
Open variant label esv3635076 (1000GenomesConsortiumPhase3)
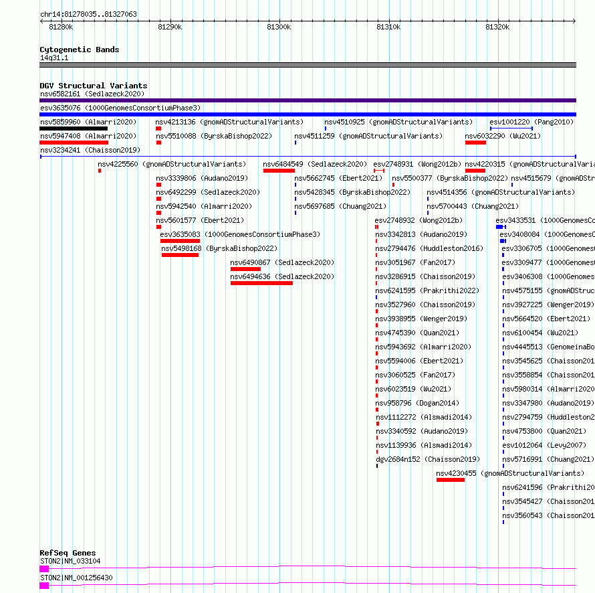pos(120,108)
